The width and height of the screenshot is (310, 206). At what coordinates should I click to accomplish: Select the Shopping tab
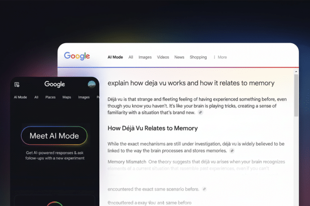coord(198,57)
